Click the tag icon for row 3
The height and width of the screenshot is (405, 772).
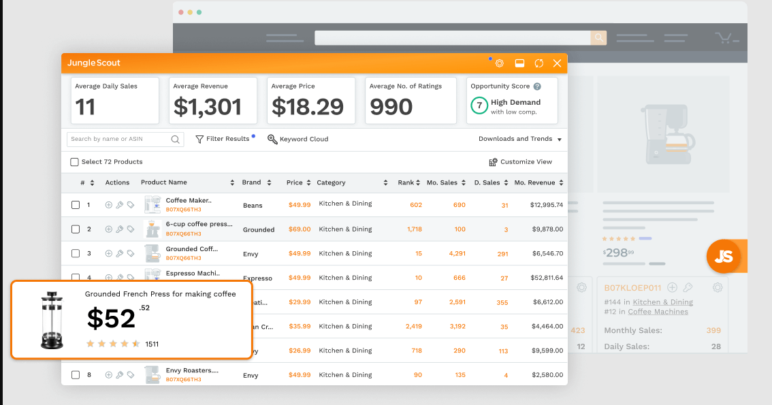(x=131, y=253)
